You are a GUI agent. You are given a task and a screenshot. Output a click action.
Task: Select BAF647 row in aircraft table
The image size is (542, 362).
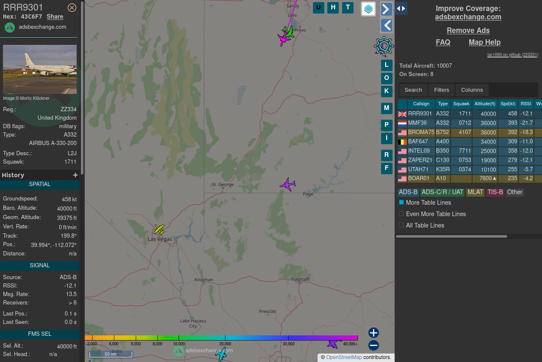pyautogui.click(x=470, y=142)
